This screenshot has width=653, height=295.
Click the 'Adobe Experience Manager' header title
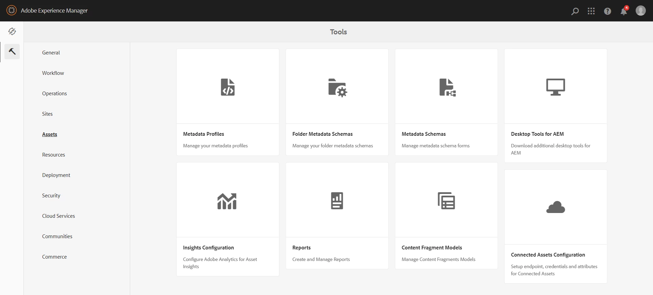[x=54, y=11]
